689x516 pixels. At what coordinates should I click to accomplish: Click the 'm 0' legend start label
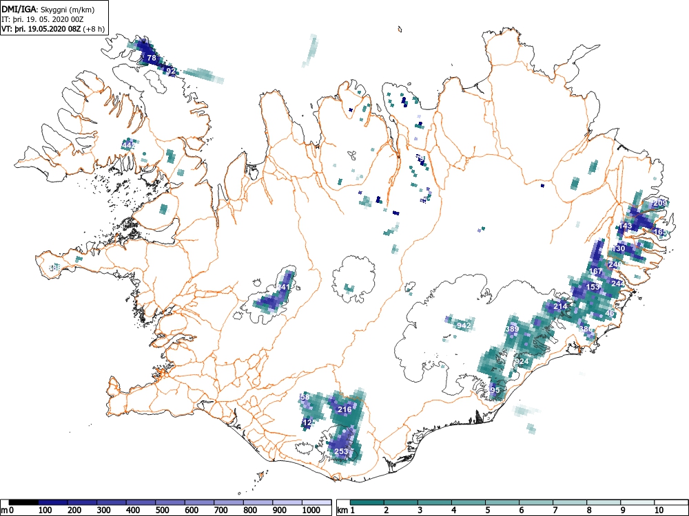point(8,510)
